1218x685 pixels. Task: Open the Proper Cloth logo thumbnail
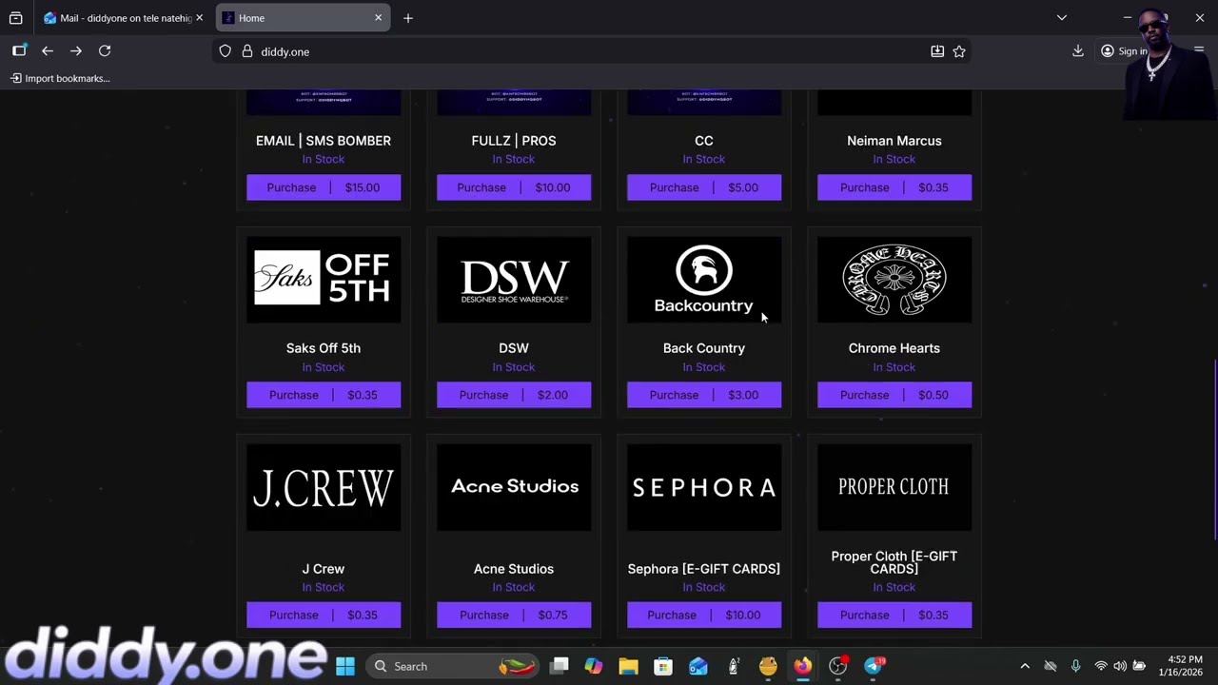[x=894, y=487]
